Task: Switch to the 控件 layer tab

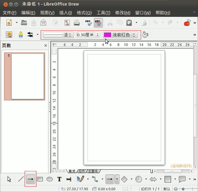Action: click(x=82, y=171)
